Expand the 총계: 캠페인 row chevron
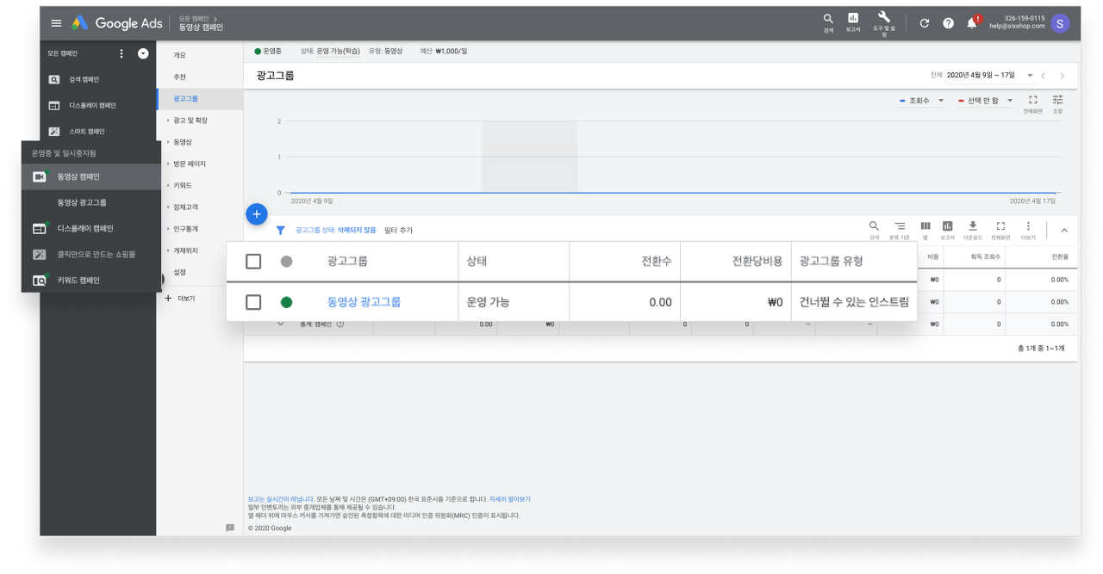1103x574 pixels. click(280, 324)
